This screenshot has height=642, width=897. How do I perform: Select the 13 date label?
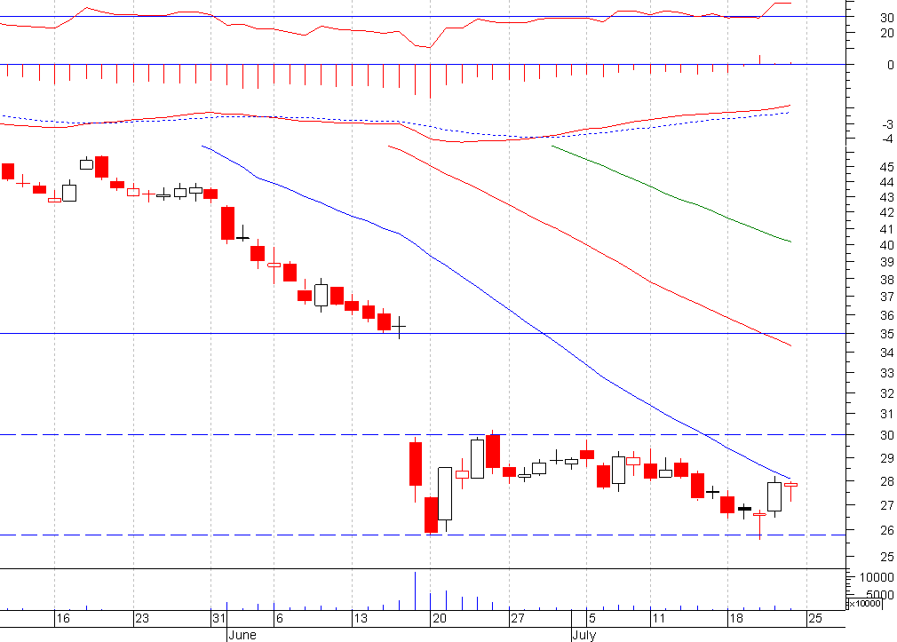point(361,619)
